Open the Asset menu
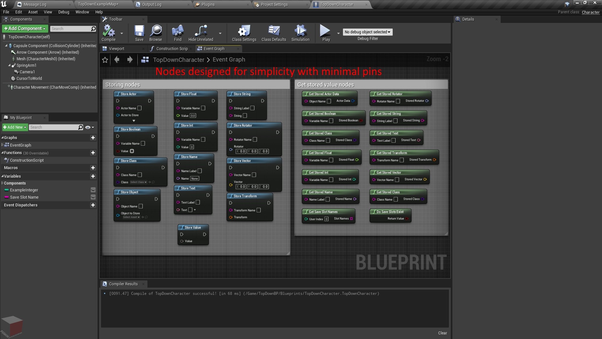The width and height of the screenshot is (602, 339). pos(33,12)
